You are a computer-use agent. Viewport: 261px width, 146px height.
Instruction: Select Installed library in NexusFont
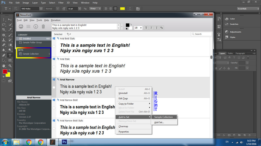coord(34,39)
